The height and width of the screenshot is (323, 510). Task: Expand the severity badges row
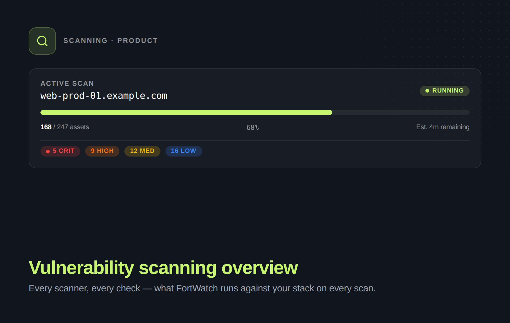coord(121,151)
